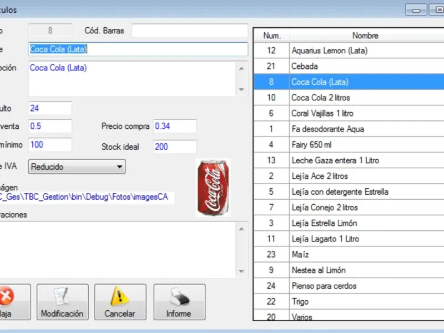This screenshot has width=444, height=333.
Task: Click the description box scroll up arrow
Action: pyautogui.click(x=241, y=68)
